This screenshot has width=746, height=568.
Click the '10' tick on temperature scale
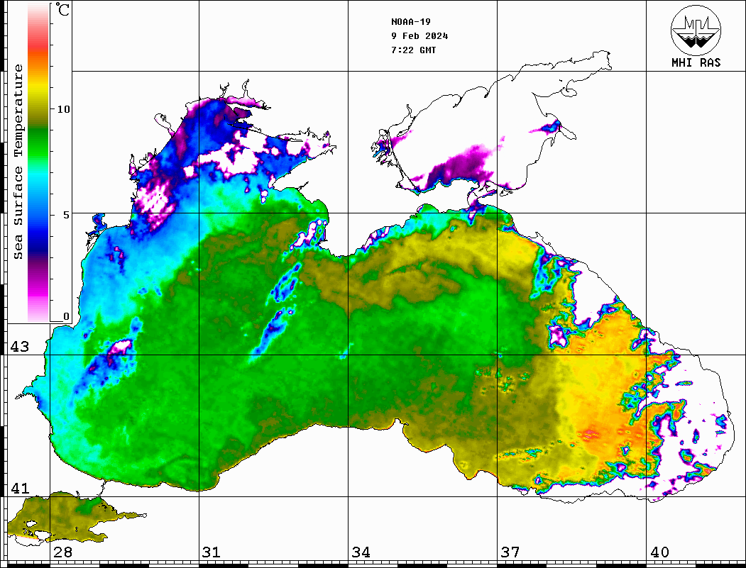point(63,109)
